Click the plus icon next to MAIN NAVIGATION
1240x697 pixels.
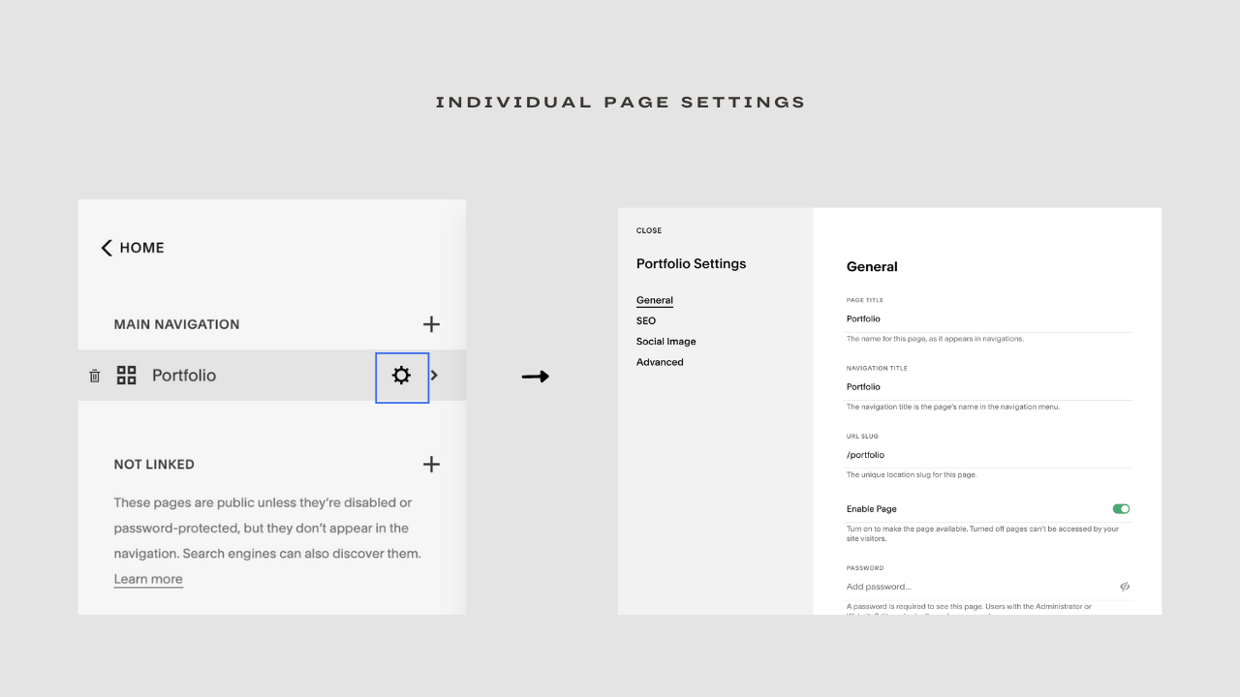[431, 324]
